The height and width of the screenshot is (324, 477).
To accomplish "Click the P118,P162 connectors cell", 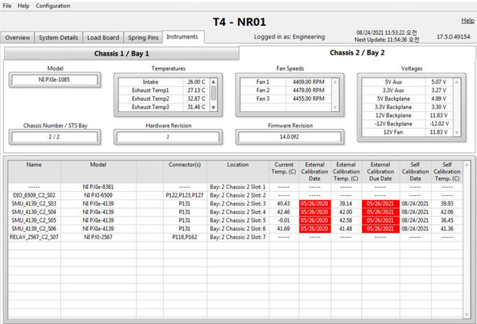I will [185, 237].
